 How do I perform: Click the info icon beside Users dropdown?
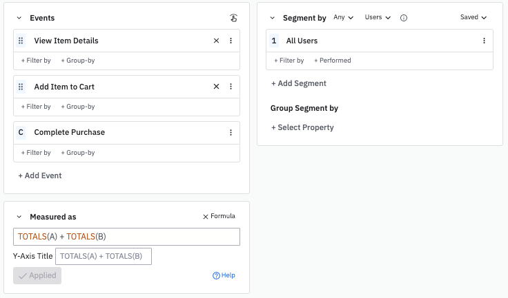coord(404,17)
